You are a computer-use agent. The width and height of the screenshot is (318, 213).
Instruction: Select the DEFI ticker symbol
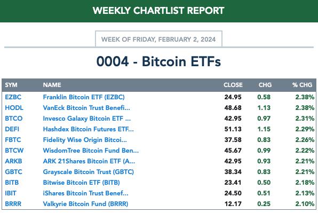(12, 129)
